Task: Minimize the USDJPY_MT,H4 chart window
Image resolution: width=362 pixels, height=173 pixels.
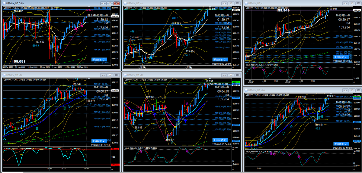Action: click(224, 3)
